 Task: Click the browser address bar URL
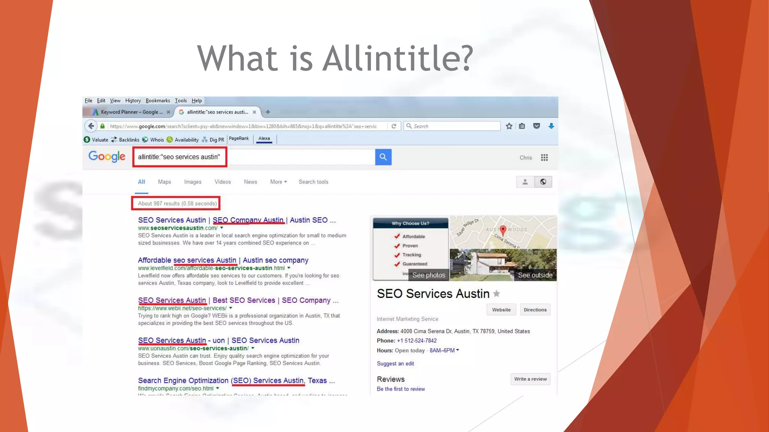point(243,126)
